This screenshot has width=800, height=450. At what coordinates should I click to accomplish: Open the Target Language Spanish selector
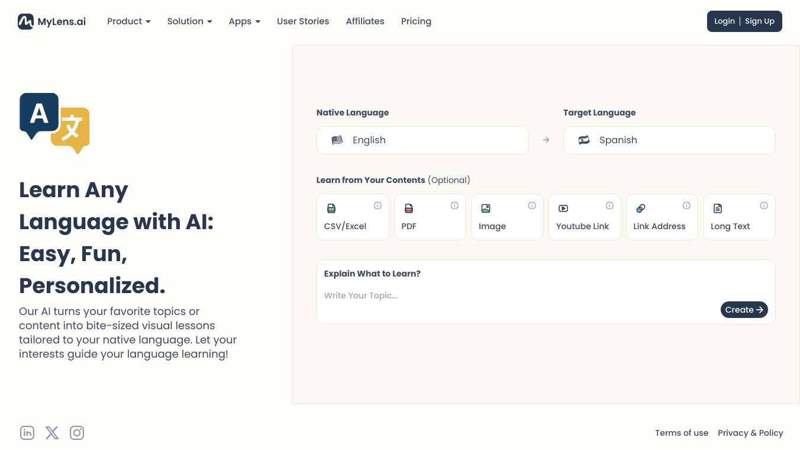669,140
